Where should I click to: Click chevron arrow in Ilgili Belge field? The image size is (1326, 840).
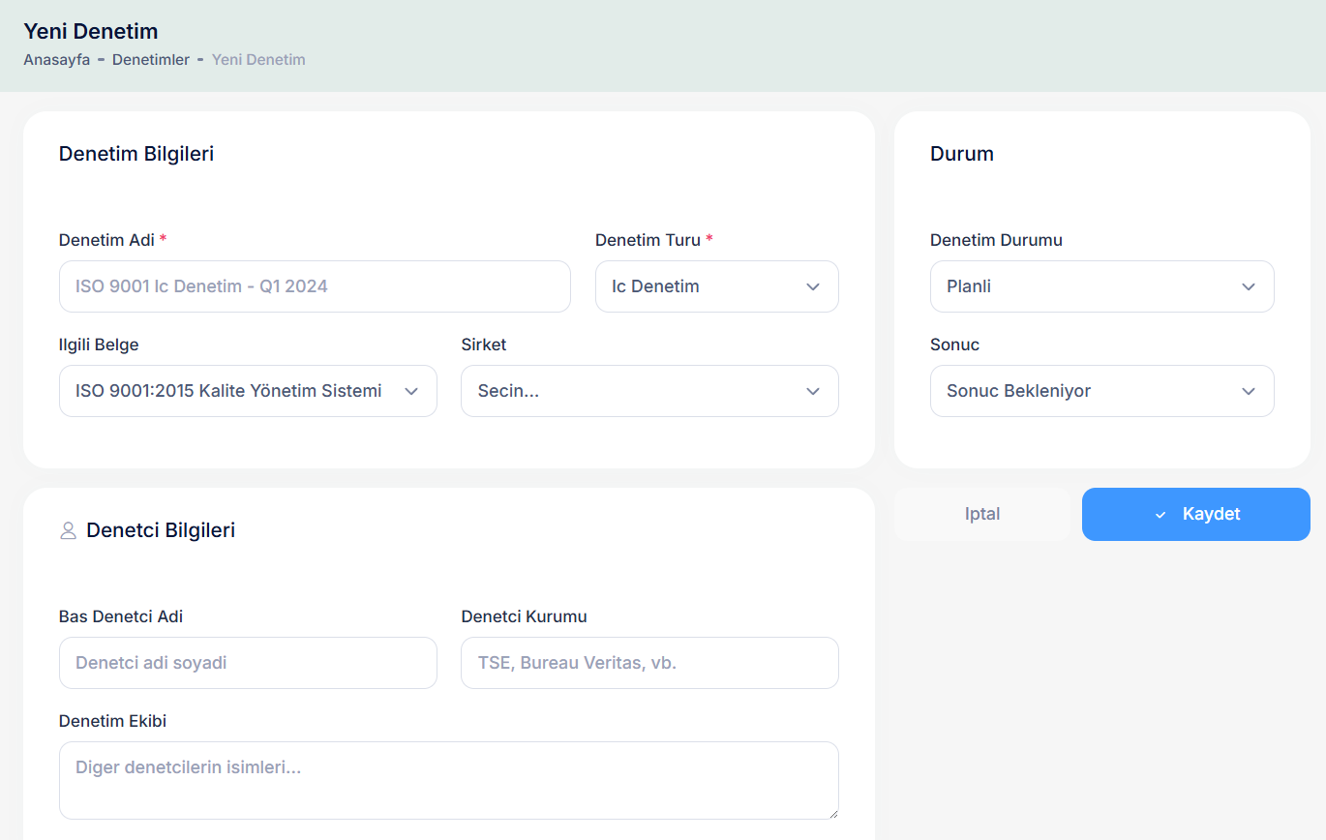click(x=411, y=391)
